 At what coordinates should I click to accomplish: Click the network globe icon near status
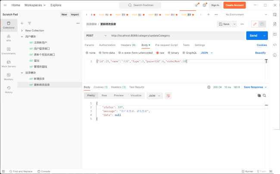pyautogui.click(x=209, y=87)
